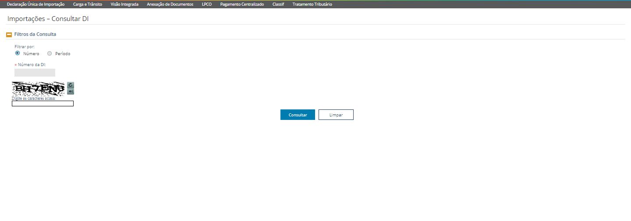
Task: Open the Carga e Trânsito menu
Action: 88,4
